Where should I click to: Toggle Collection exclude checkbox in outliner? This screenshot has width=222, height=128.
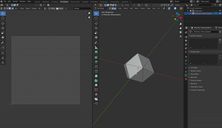[x=190, y=11]
